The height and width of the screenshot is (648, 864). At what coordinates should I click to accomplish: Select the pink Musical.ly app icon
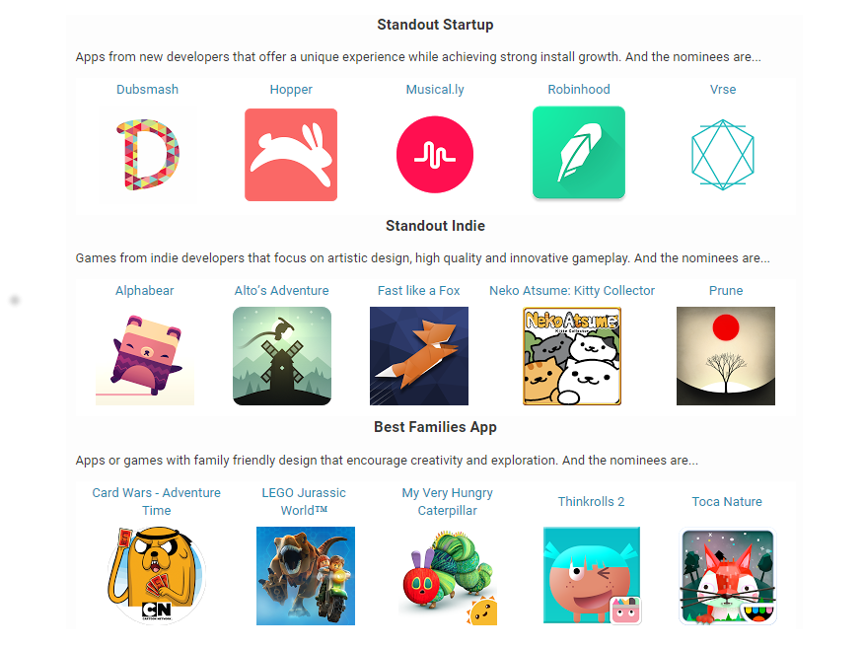pos(435,155)
